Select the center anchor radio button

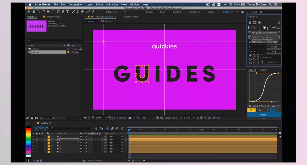[x=254, y=59]
